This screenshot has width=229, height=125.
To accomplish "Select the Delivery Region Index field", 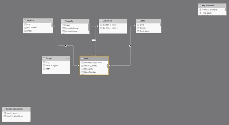I will click(x=94, y=63).
